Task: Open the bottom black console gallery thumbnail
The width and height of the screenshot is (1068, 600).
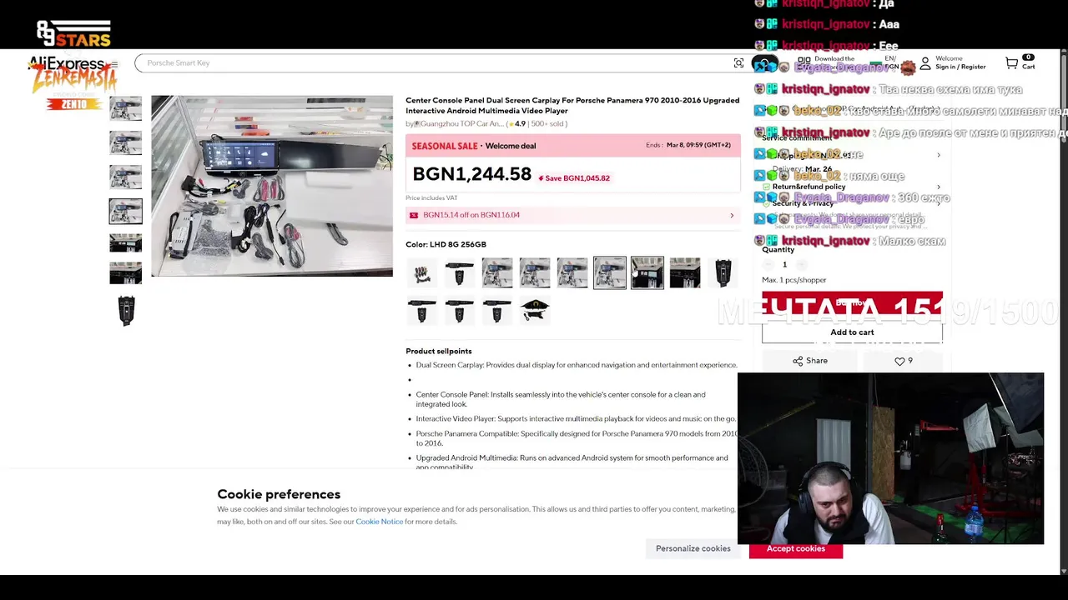Action: pyautogui.click(x=126, y=311)
